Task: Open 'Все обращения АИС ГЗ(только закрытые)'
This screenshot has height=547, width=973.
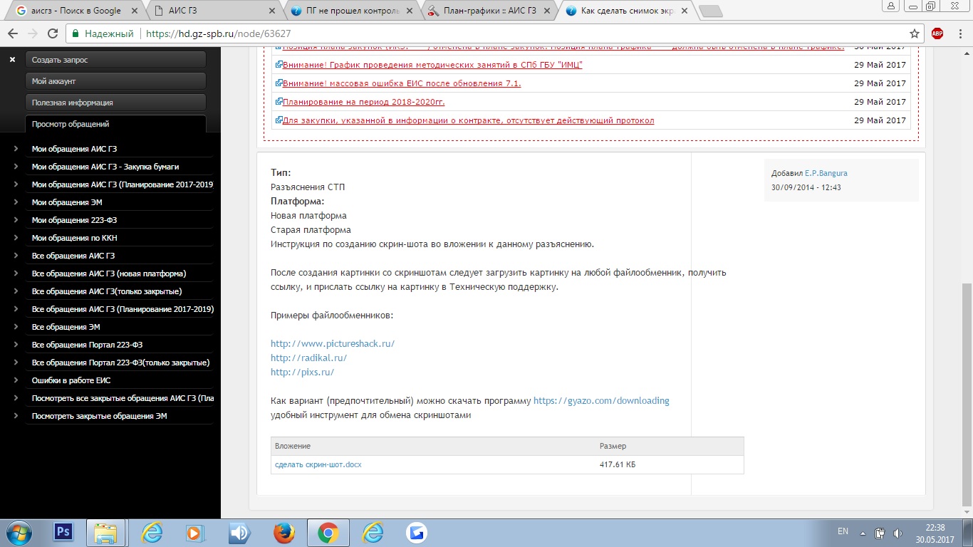Action: (107, 291)
